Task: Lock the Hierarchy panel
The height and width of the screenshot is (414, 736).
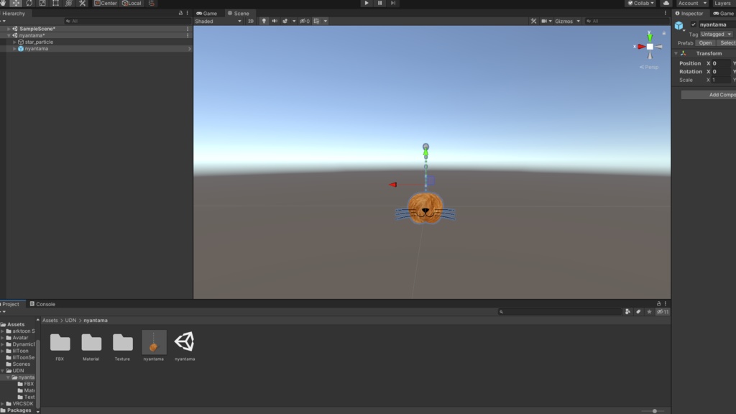Action: pos(180,13)
